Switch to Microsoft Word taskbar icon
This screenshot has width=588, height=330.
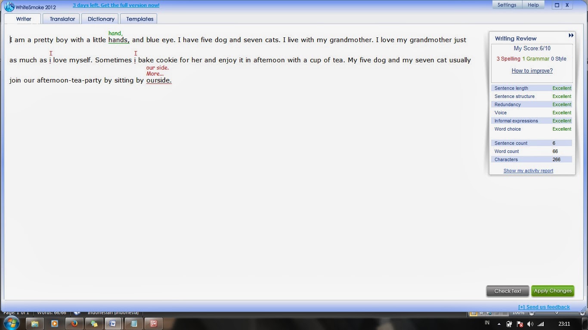point(113,324)
